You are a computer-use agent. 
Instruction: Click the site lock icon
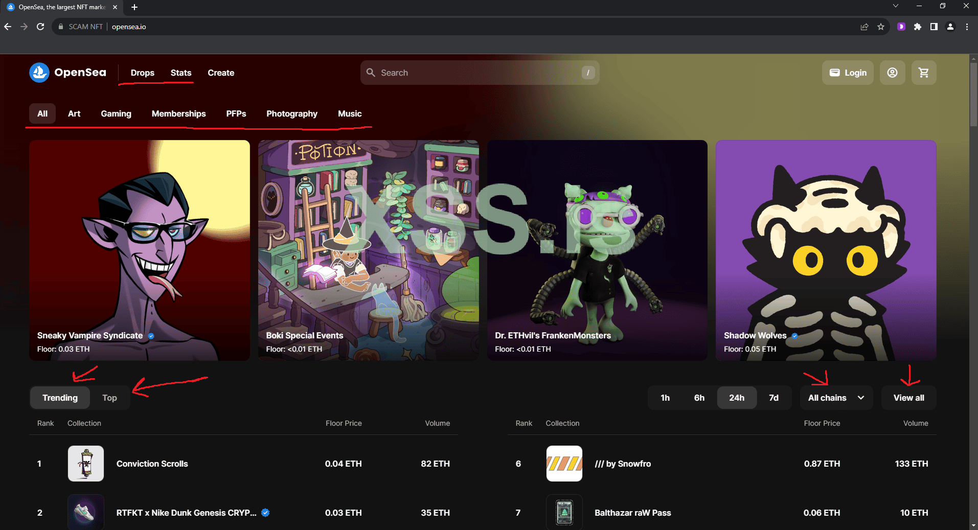(61, 27)
